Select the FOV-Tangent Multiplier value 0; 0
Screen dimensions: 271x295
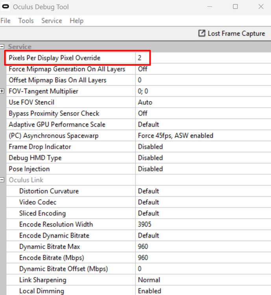(x=203, y=91)
